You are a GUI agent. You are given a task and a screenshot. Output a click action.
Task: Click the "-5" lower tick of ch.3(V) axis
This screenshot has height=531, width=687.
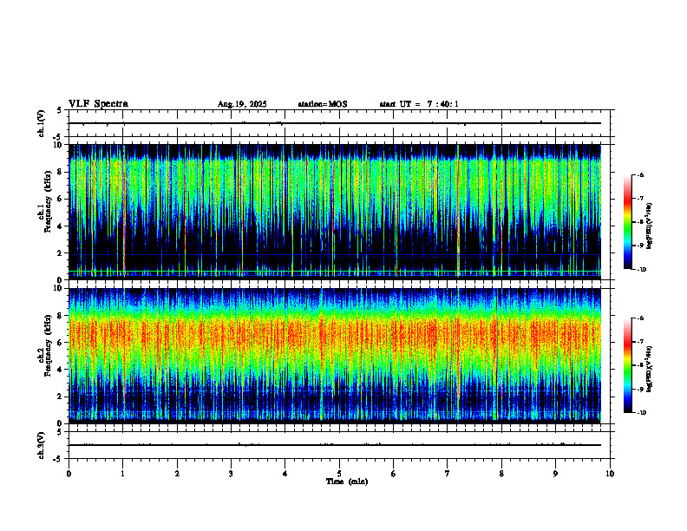coord(57,459)
